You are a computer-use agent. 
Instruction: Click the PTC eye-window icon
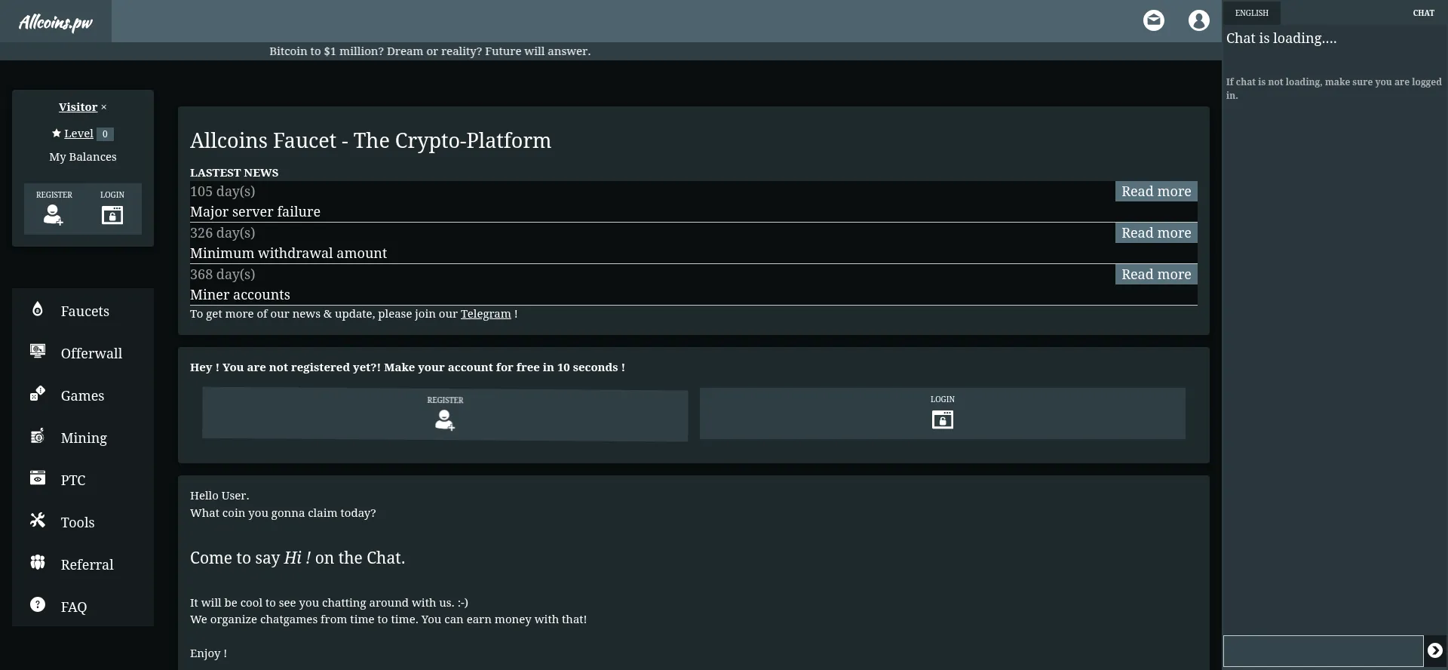coord(38,478)
